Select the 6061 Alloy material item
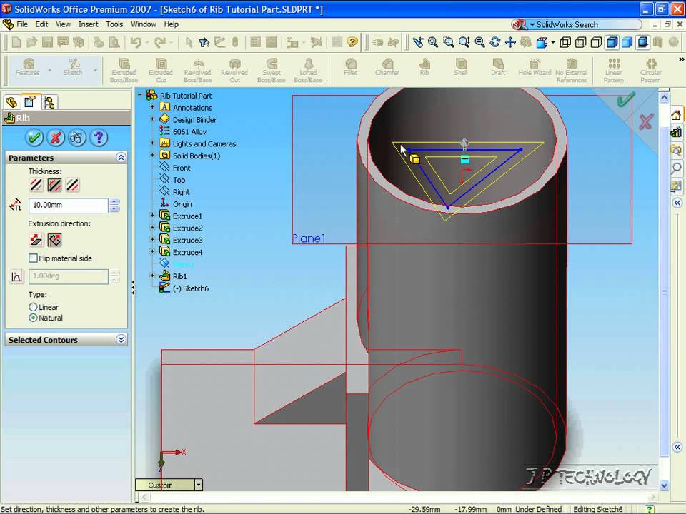Image resolution: width=686 pixels, height=514 pixels. coord(189,131)
